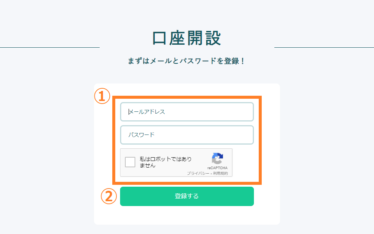Submit with the green 登録する button
Image resolution: width=374 pixels, height=234 pixels.
[x=187, y=196]
